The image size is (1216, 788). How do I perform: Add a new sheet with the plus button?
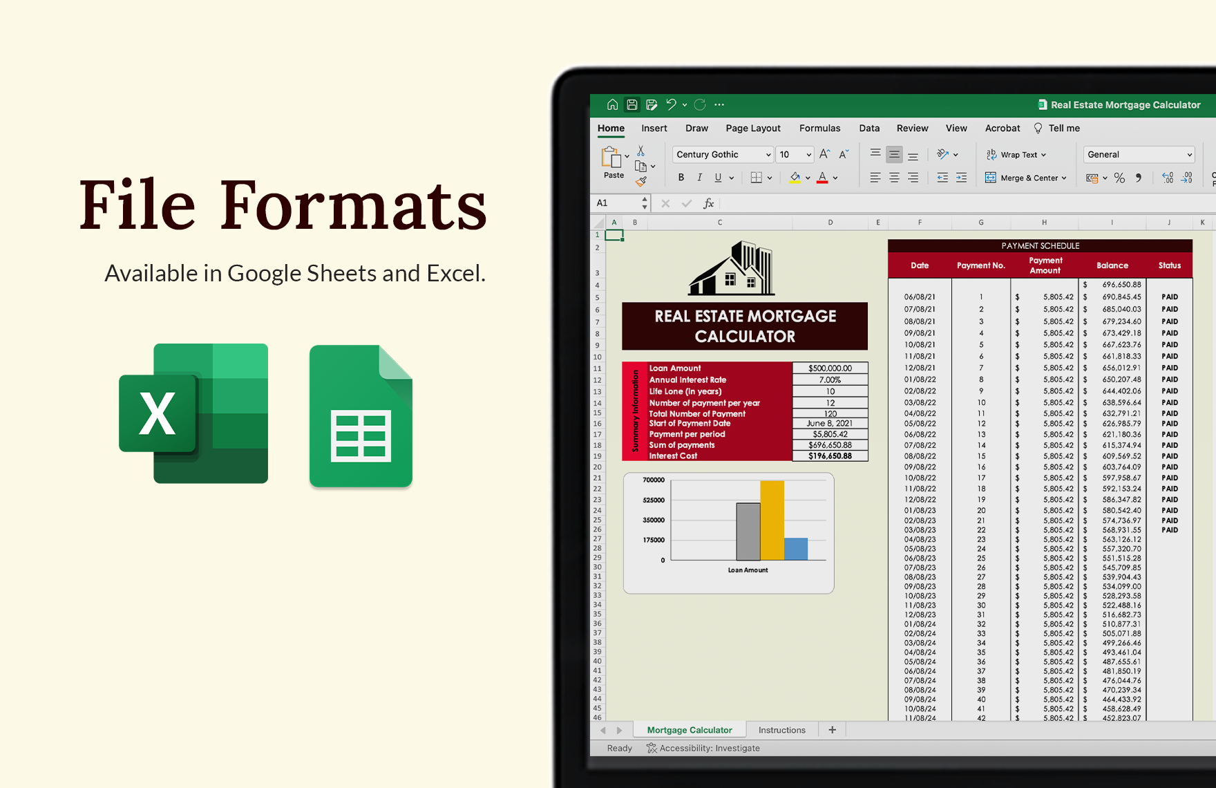[832, 730]
